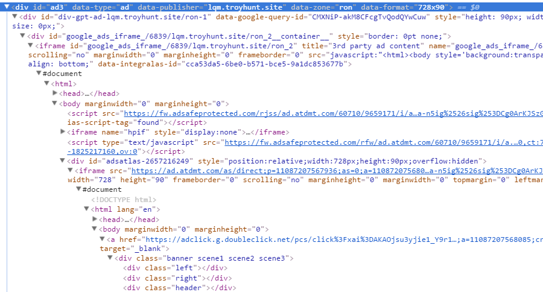
Task: Open the fw.adsafeprotected.com/rfw script link
Action: (x=384, y=142)
